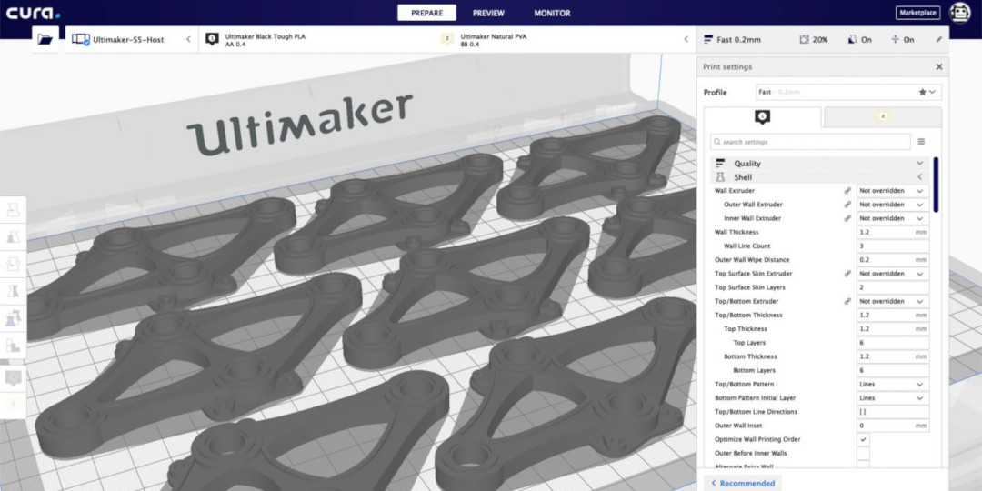
Task: Toggle Alternate Extra Wall checkbox
Action: (863, 466)
